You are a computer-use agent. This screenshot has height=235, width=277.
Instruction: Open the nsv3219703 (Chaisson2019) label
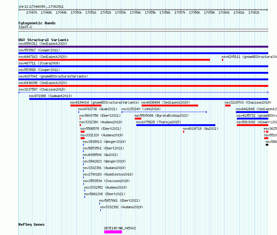pyautogui.click(x=248, y=102)
